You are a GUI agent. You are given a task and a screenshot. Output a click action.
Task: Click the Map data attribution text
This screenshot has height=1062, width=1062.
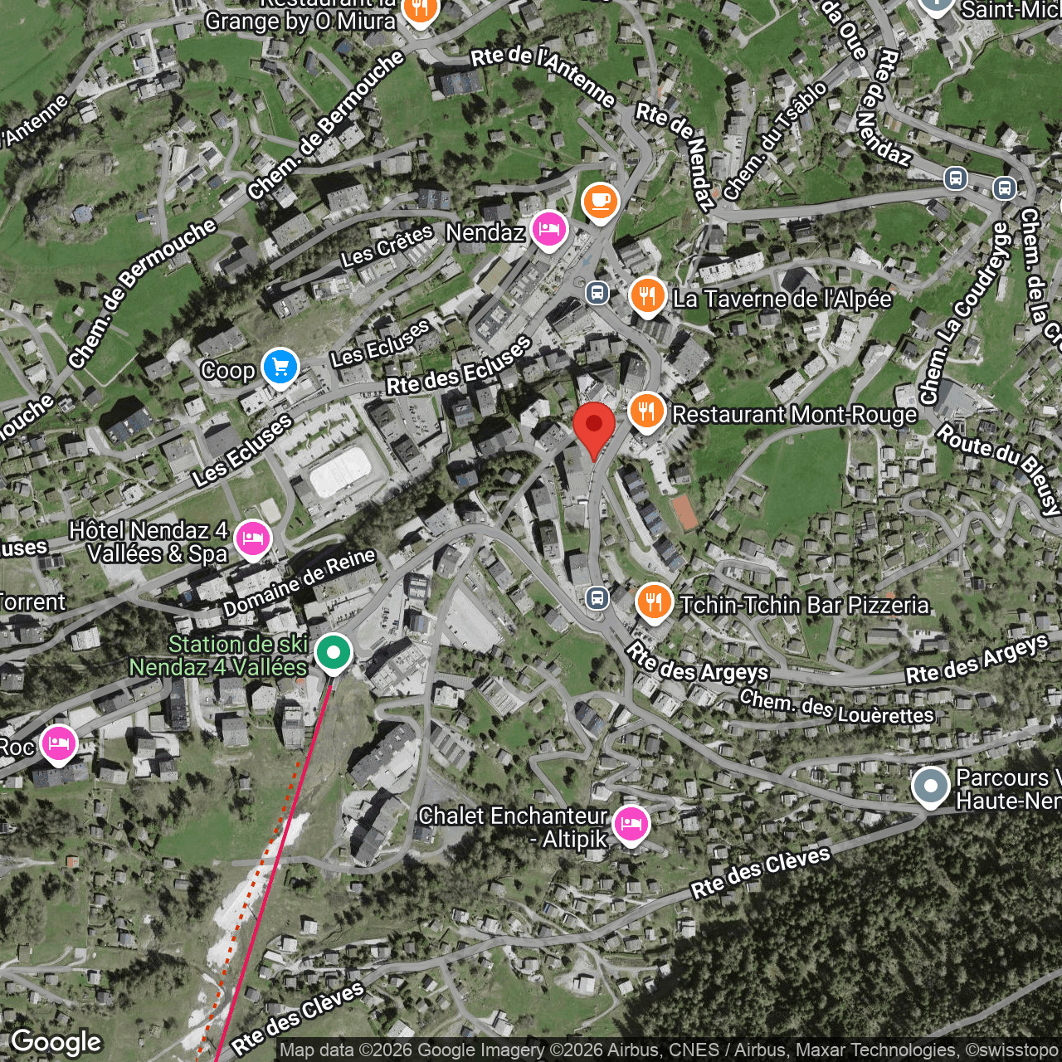point(669,1050)
